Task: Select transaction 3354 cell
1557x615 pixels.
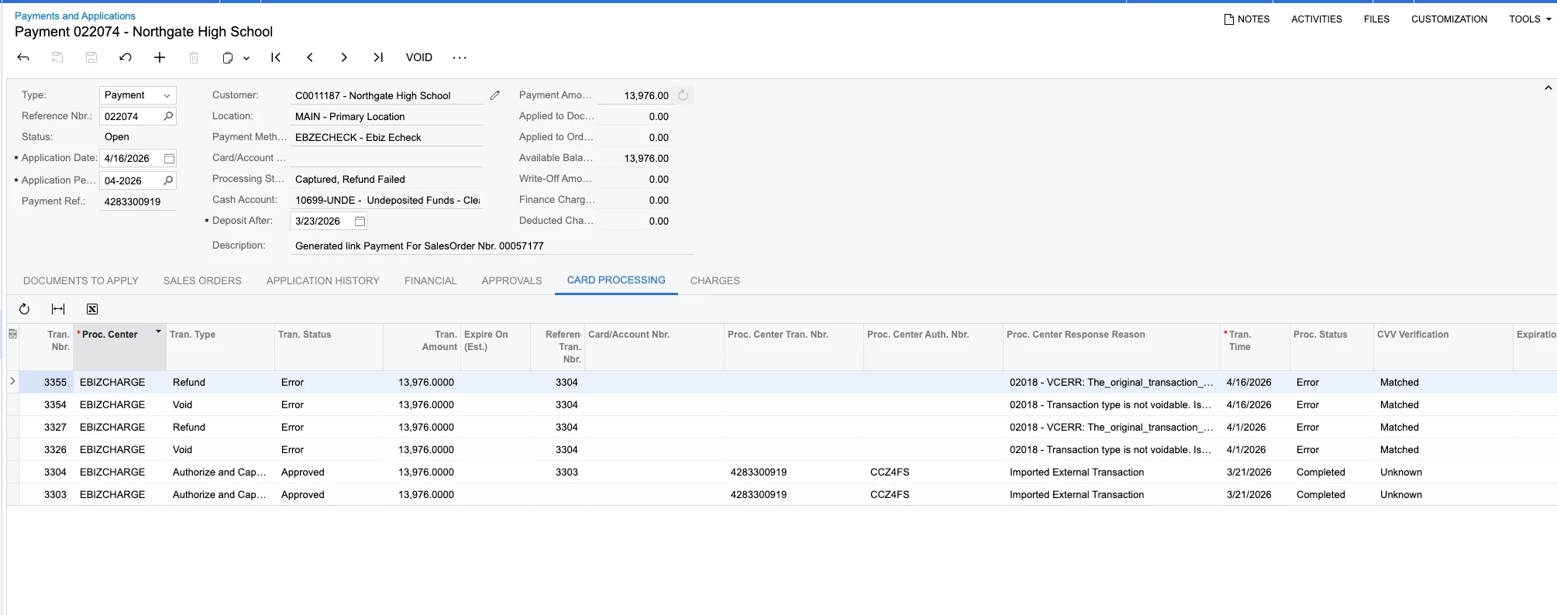Action: pos(46,404)
